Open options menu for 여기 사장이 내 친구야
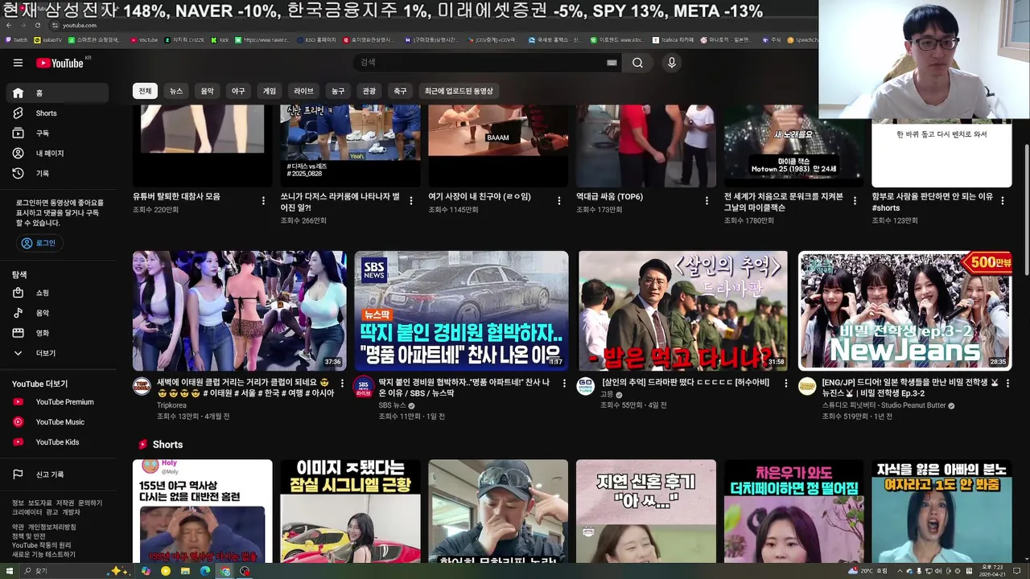The width and height of the screenshot is (1030, 579). point(559,201)
